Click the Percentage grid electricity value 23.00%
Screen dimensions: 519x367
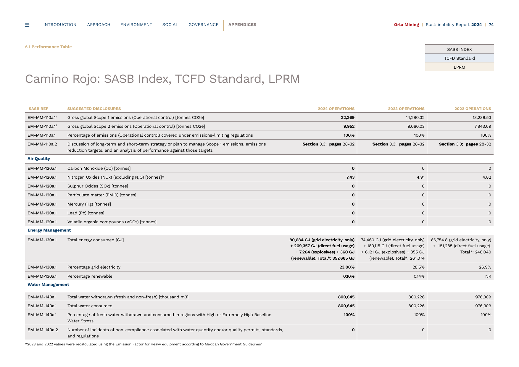point(347,267)
